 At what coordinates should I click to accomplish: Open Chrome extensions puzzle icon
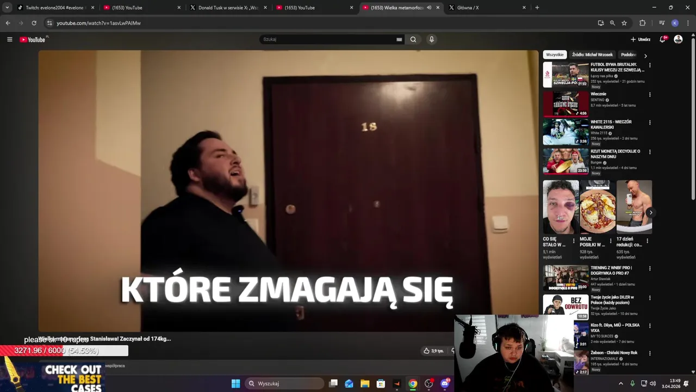pyautogui.click(x=643, y=23)
